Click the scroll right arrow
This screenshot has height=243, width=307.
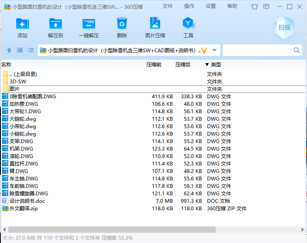pos(302,229)
